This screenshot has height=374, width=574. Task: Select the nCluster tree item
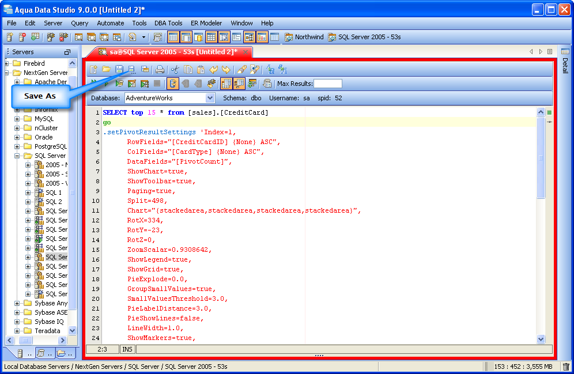(x=46, y=128)
